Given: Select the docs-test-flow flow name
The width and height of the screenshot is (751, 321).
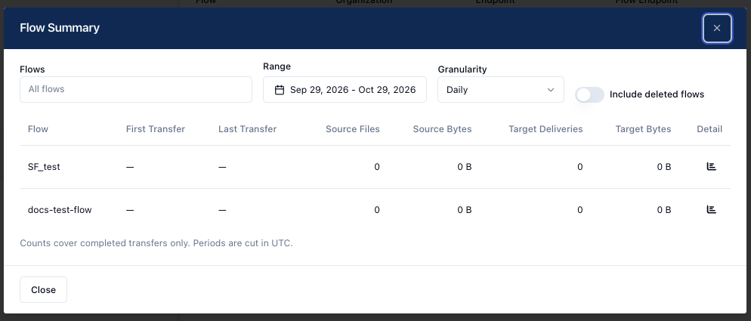Looking at the screenshot, I should pyautogui.click(x=60, y=210).
